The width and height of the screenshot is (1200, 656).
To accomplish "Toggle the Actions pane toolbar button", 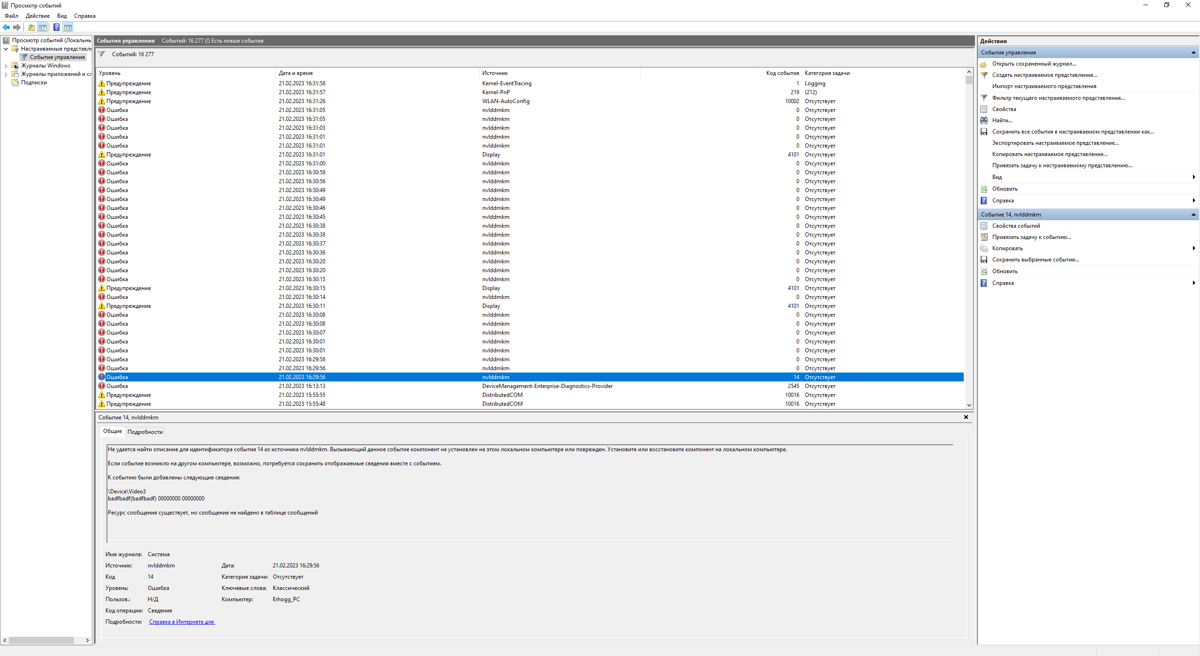I will coord(68,27).
